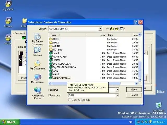Select the spchap desktop icon
Viewport: 167px width, 125px height.
8,39
